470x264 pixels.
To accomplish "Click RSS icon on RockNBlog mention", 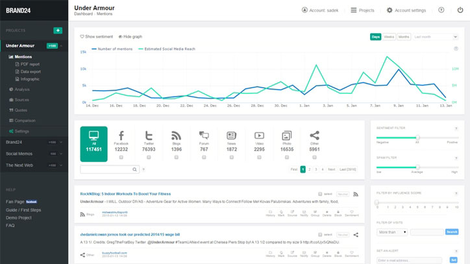I will coord(356,194).
